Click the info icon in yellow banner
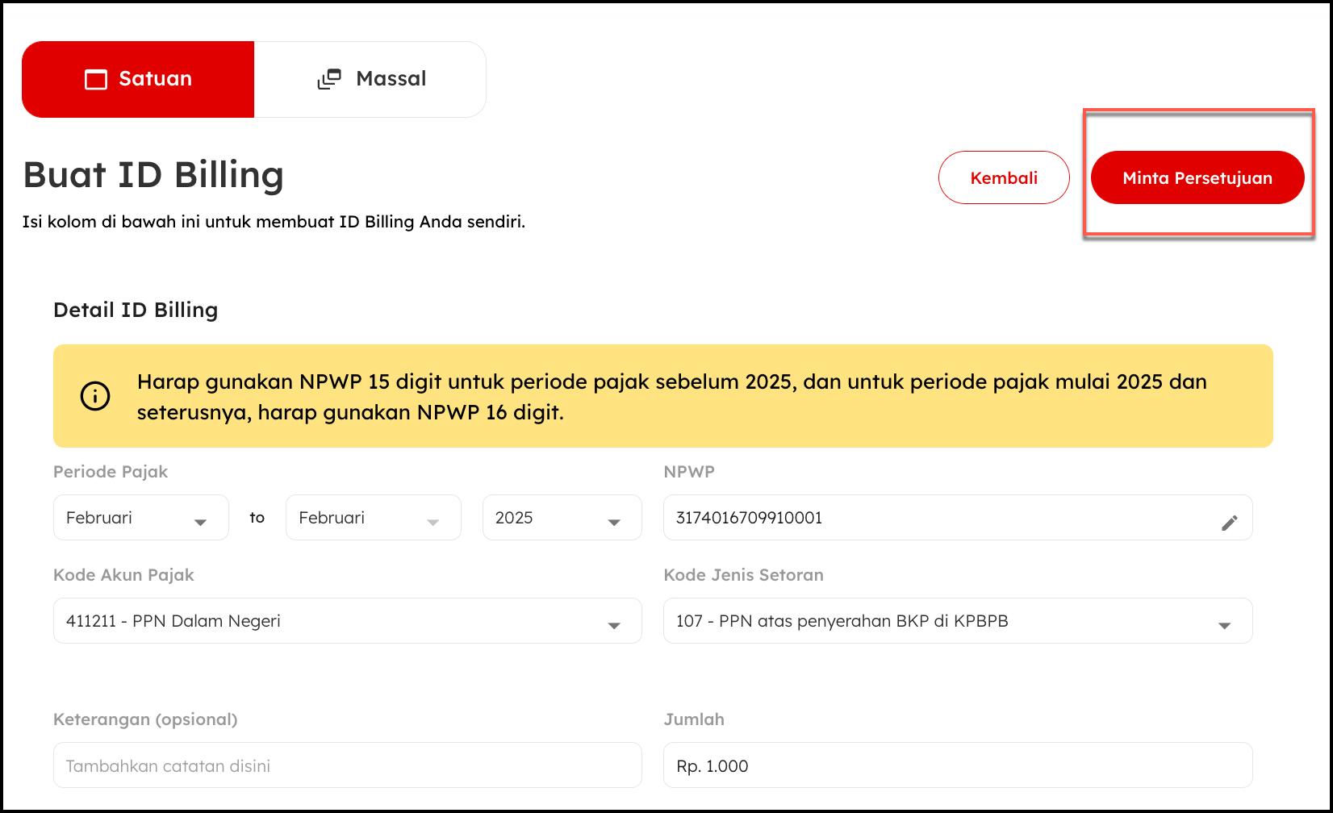The height and width of the screenshot is (813, 1333). point(95,396)
